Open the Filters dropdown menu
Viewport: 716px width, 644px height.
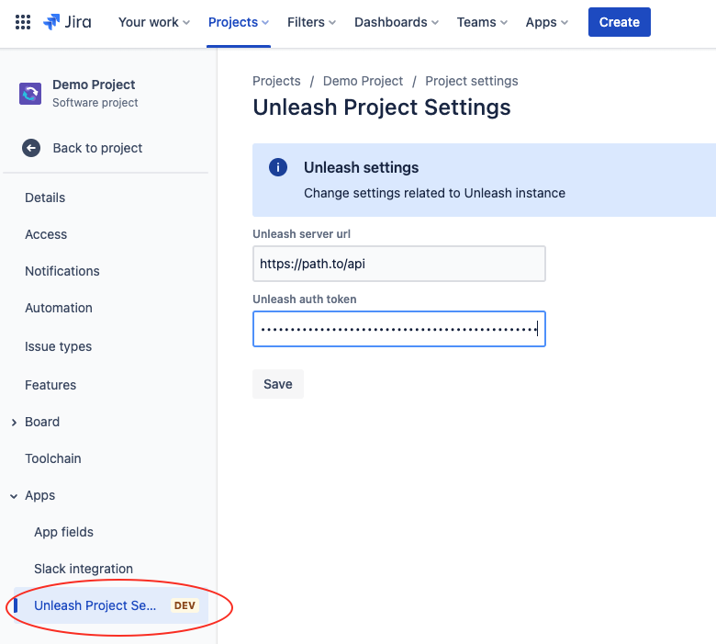[311, 22]
